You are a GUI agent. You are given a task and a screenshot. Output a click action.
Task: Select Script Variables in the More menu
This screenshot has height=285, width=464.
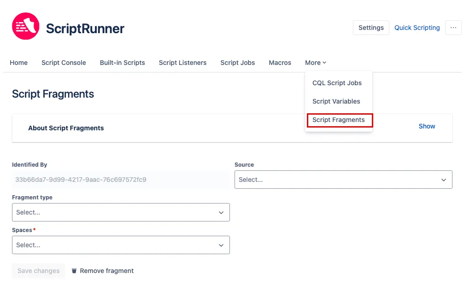point(336,101)
